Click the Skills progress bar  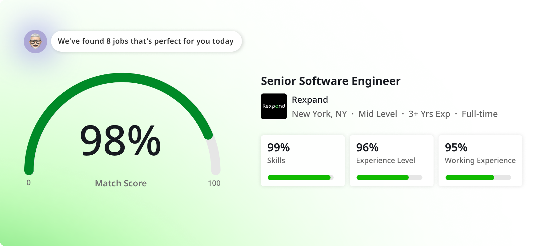(x=299, y=177)
